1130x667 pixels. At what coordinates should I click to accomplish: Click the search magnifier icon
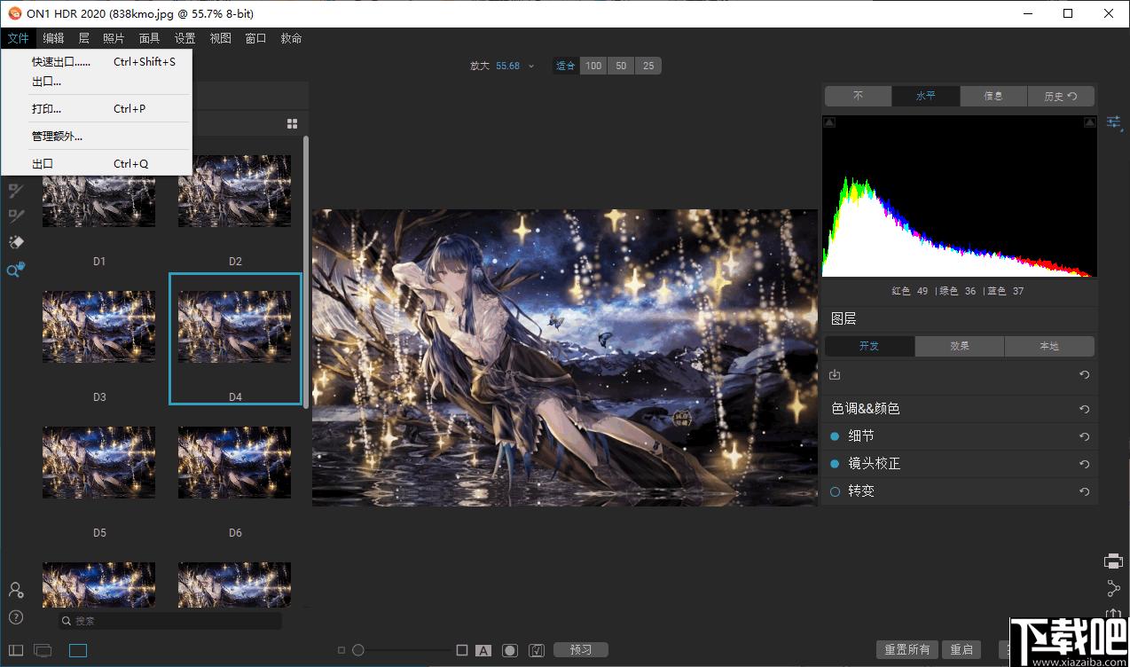[x=67, y=621]
